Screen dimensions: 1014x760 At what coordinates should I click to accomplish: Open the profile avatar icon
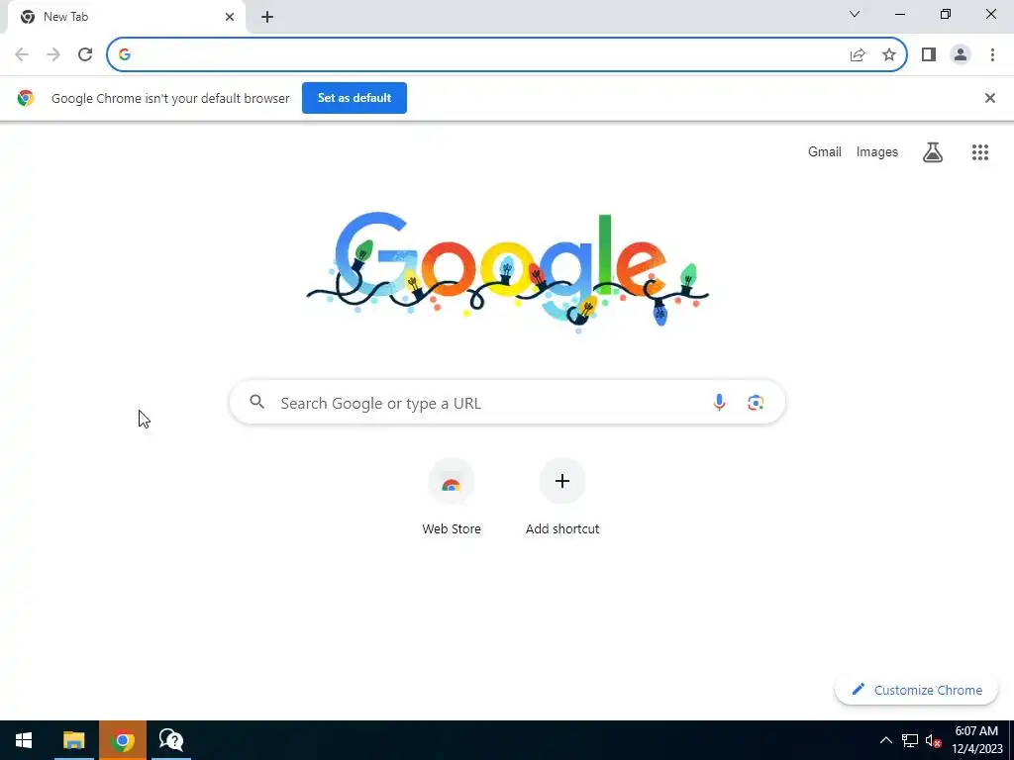pyautogui.click(x=961, y=54)
